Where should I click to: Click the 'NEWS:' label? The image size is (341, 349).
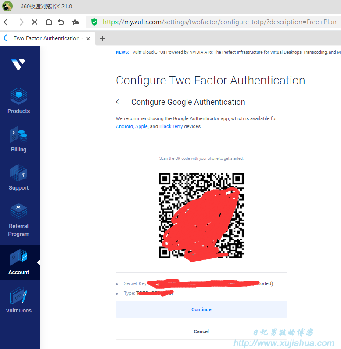122,52
